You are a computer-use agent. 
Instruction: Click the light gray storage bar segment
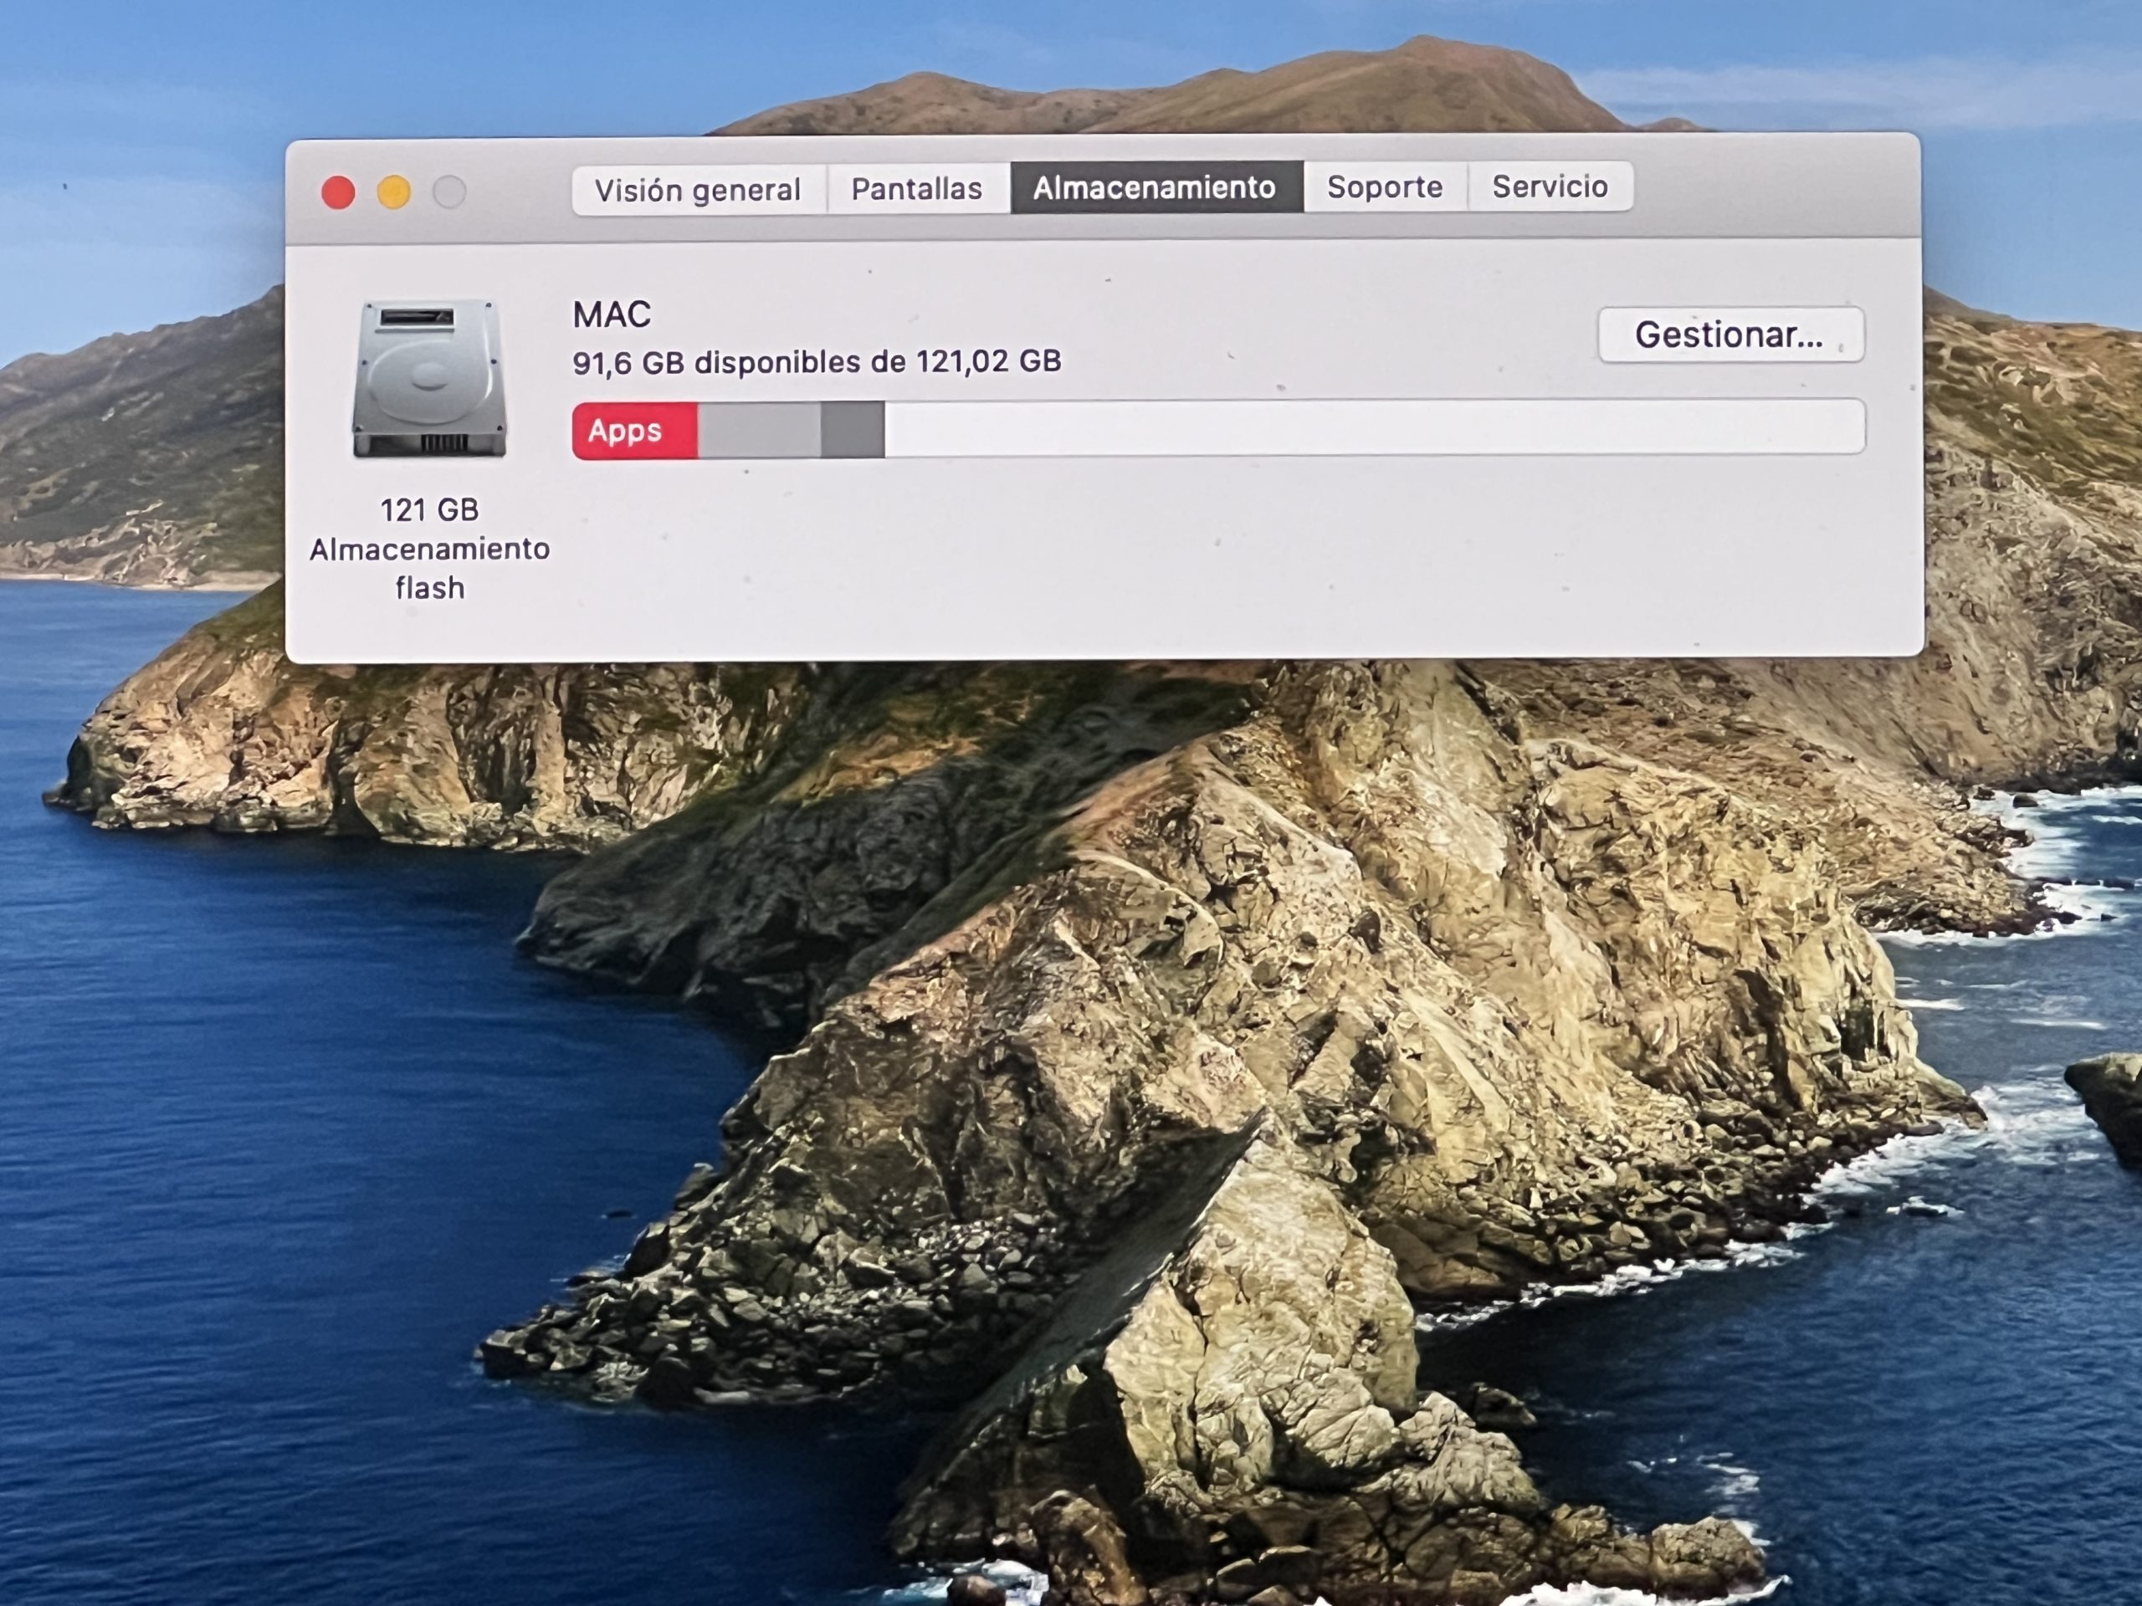[758, 430]
